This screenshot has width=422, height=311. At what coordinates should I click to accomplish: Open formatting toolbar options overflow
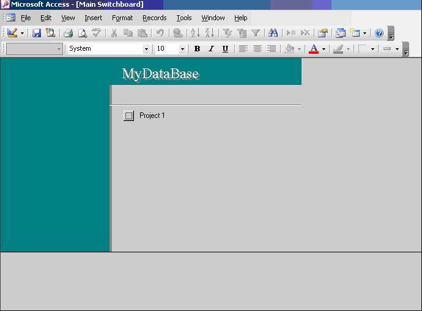click(x=405, y=49)
